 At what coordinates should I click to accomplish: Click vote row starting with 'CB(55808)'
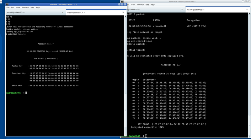coord(169,103)
